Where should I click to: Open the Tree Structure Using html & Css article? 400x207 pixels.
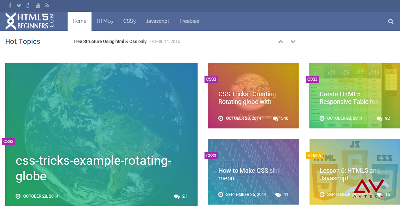point(110,41)
